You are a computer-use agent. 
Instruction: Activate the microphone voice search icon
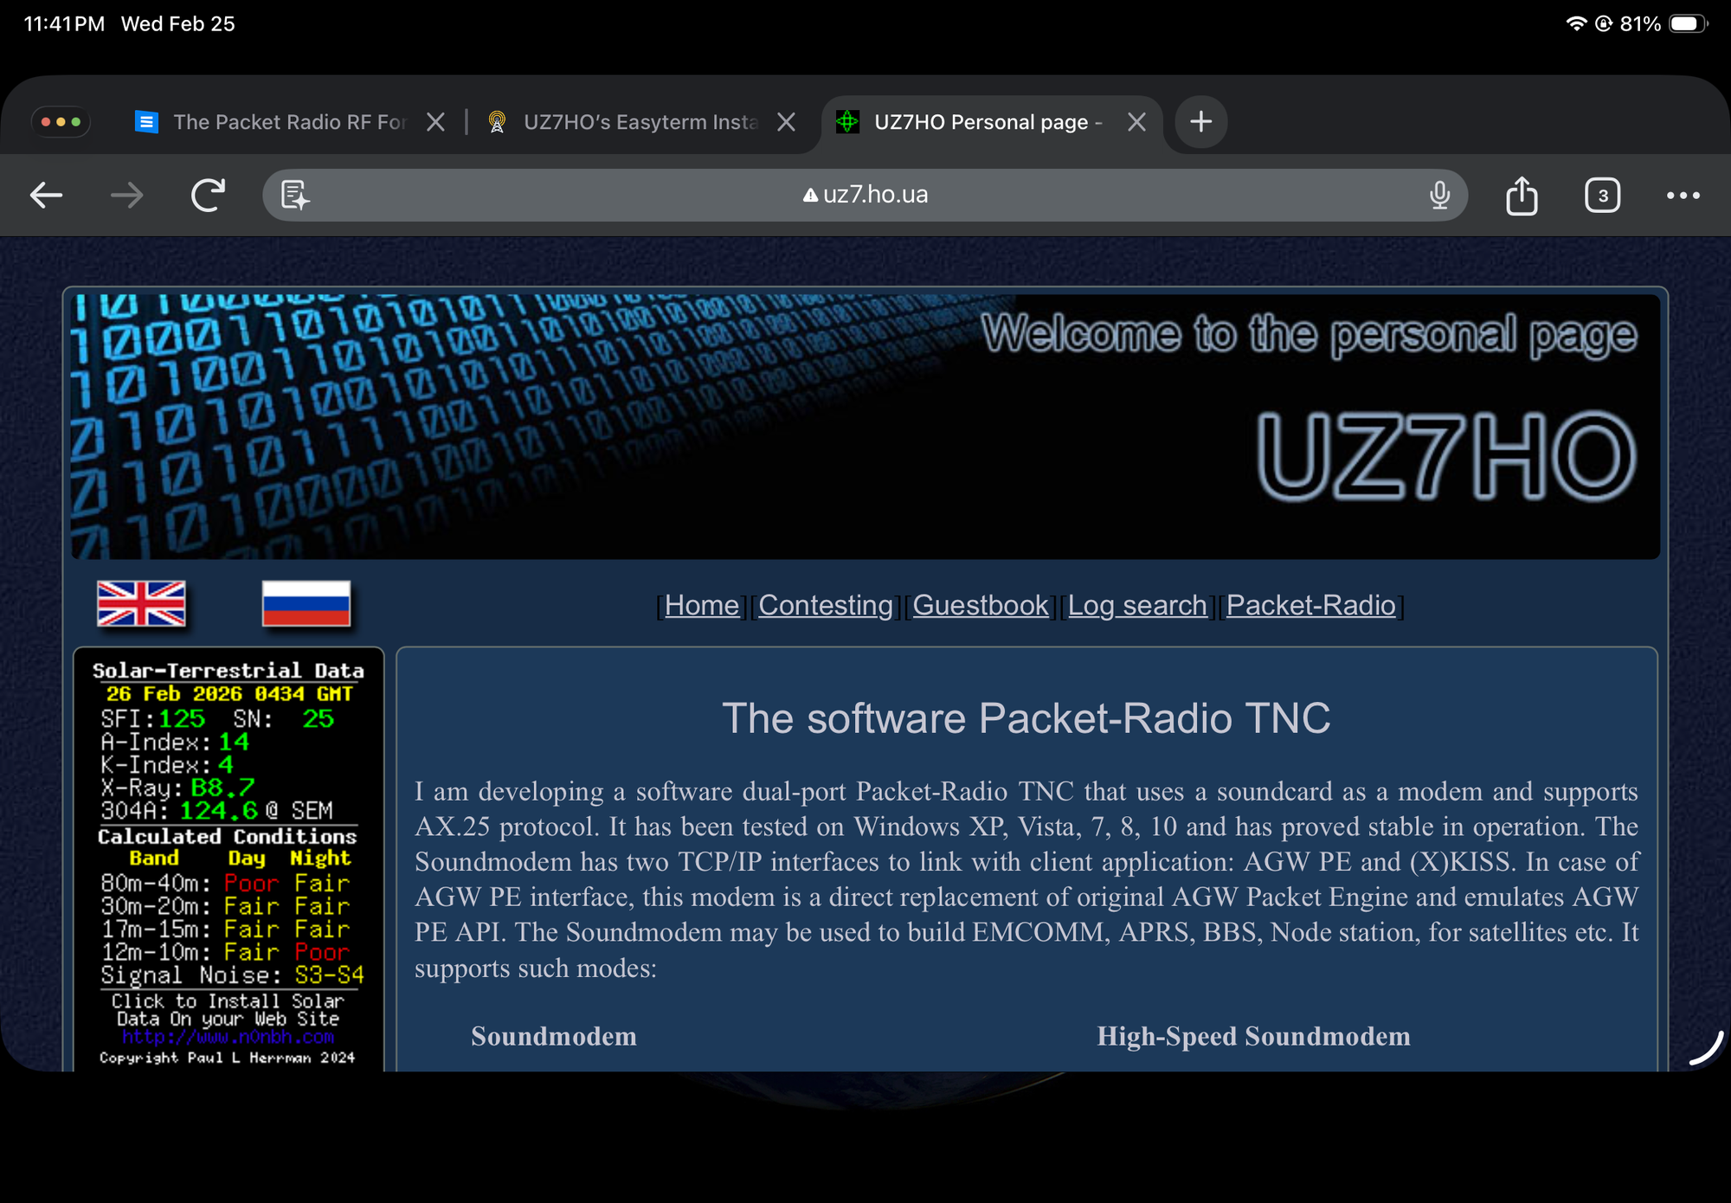1439,195
